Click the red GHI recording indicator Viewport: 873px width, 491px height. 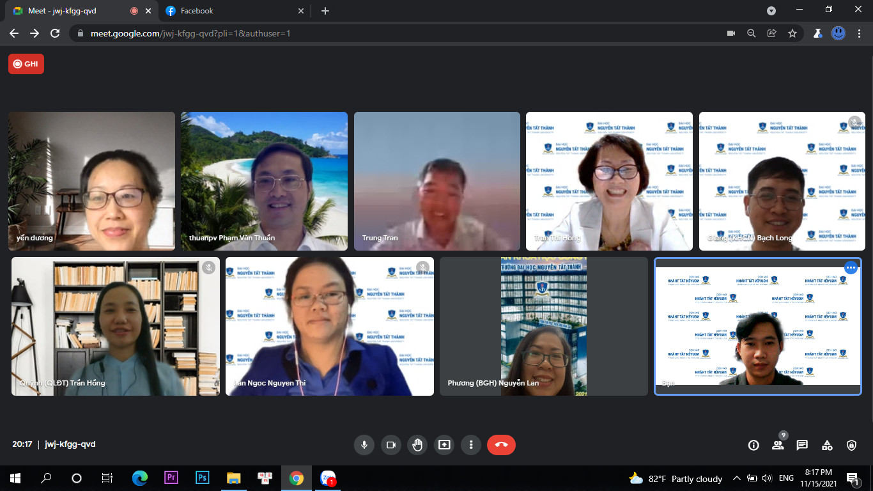click(26, 64)
